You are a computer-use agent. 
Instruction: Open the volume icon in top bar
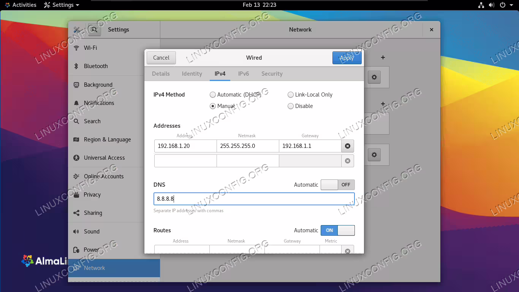[x=492, y=5]
